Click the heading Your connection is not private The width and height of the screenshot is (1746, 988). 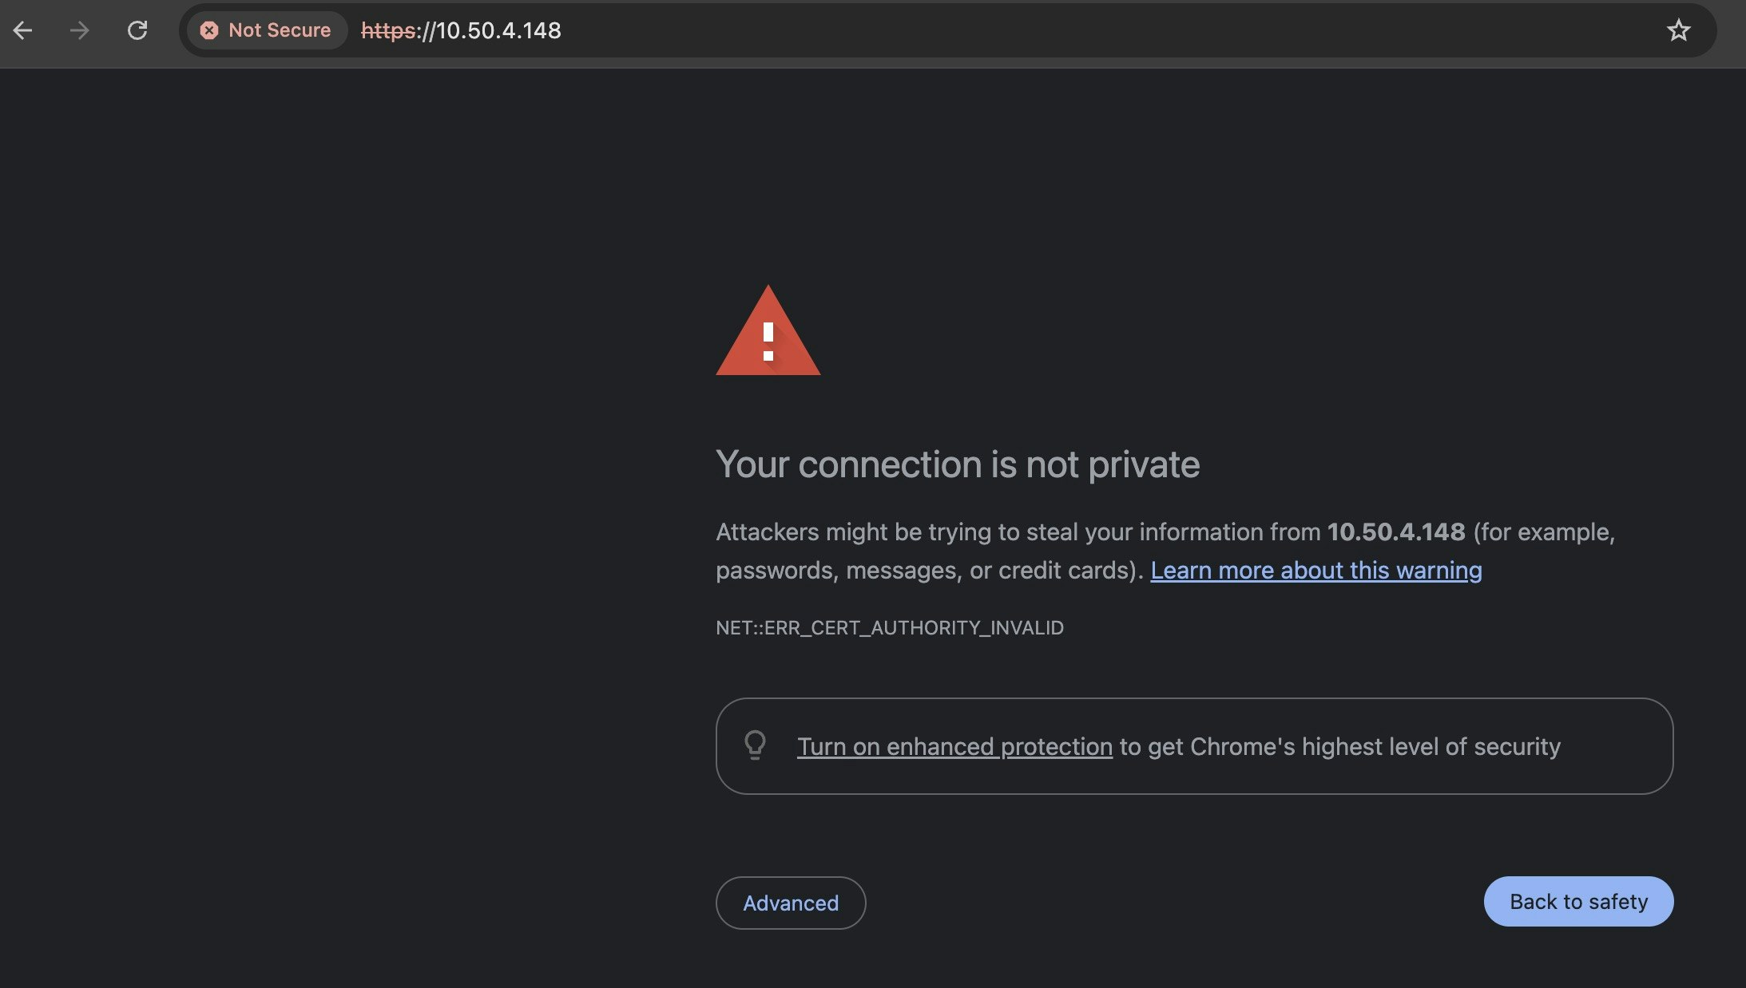point(958,464)
